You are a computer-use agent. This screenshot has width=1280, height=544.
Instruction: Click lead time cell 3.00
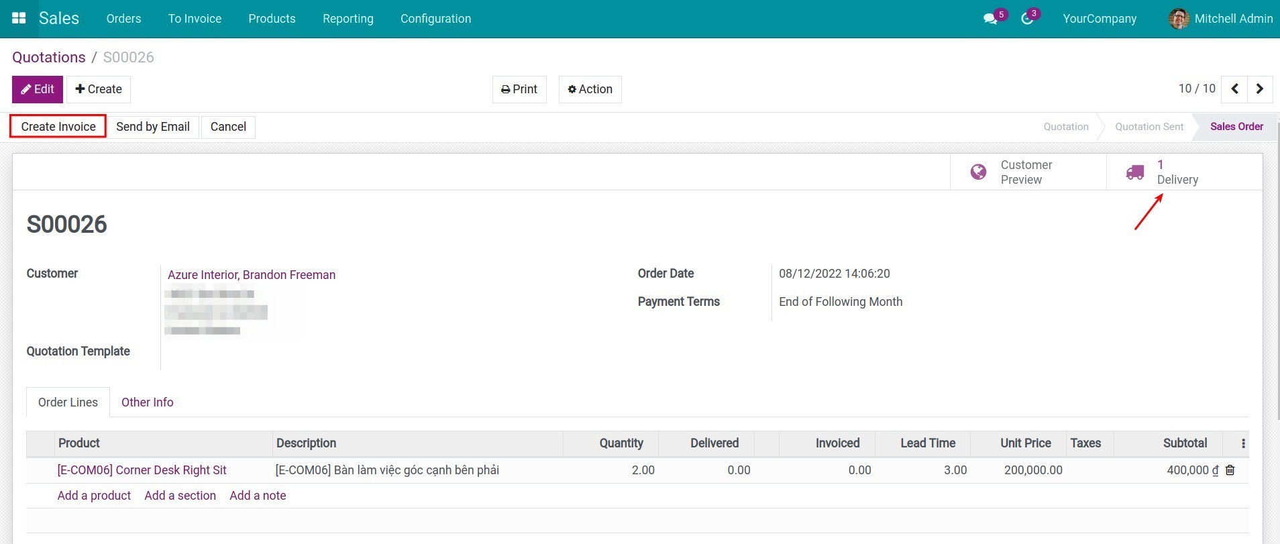coord(955,470)
